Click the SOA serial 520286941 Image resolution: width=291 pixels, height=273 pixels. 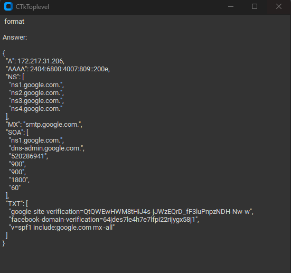tap(29, 156)
